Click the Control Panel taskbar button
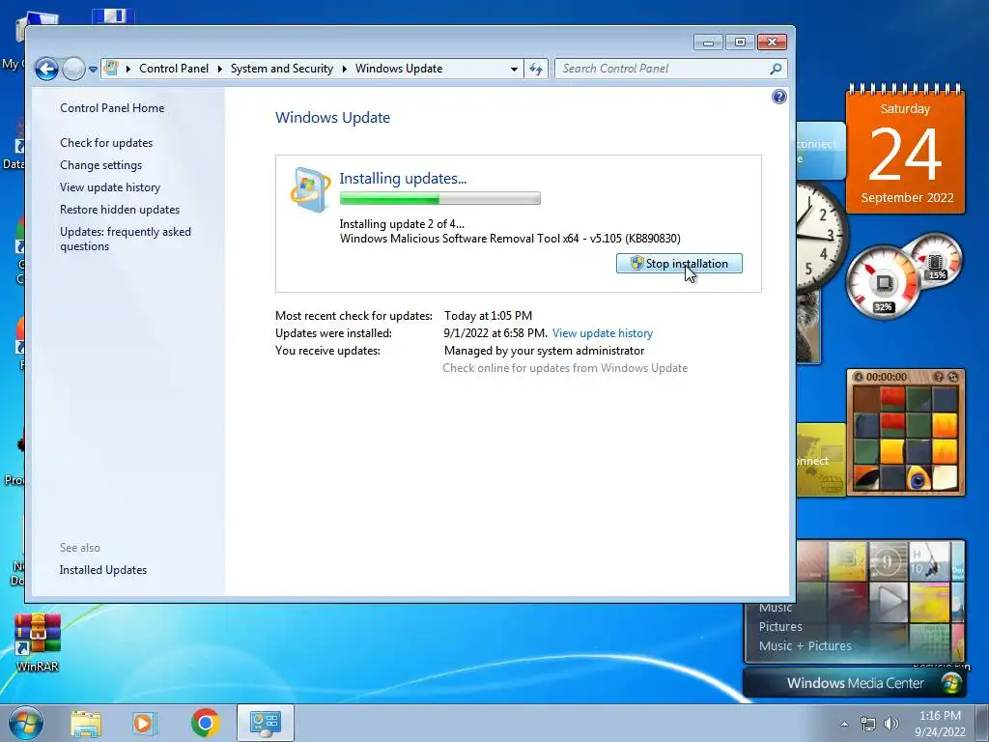 coord(266,723)
